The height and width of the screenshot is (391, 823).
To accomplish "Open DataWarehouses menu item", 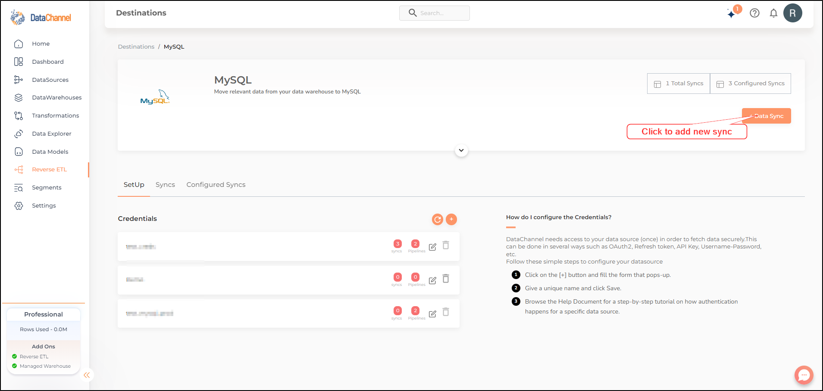I will tap(57, 98).
